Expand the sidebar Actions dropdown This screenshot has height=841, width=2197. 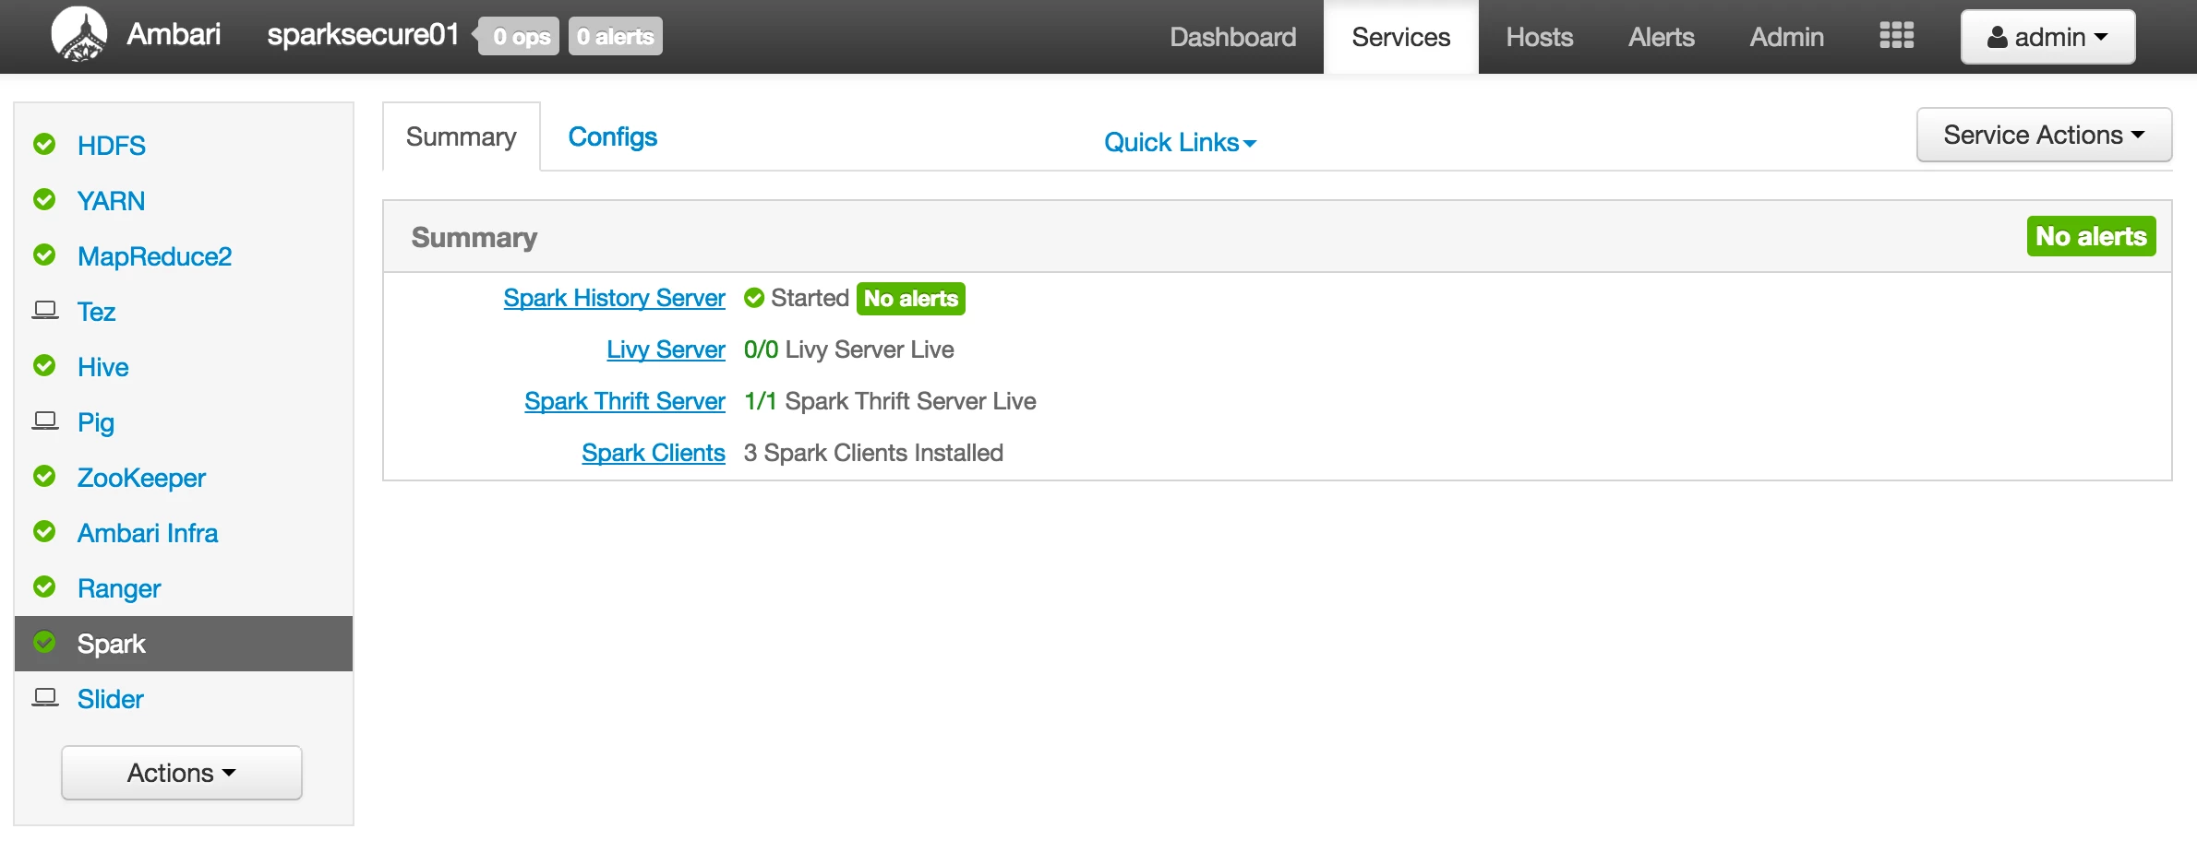[182, 773]
